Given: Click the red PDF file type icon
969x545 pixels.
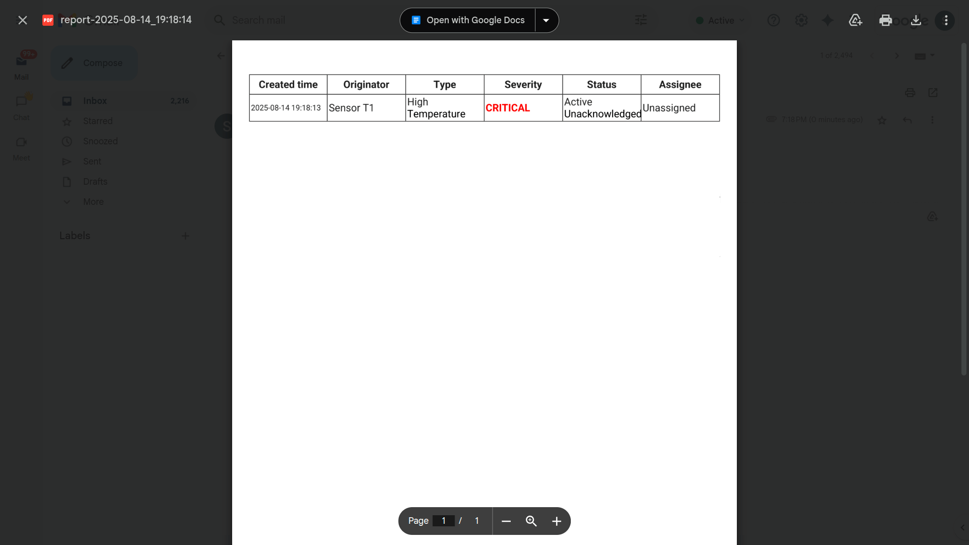Looking at the screenshot, I should [48, 20].
